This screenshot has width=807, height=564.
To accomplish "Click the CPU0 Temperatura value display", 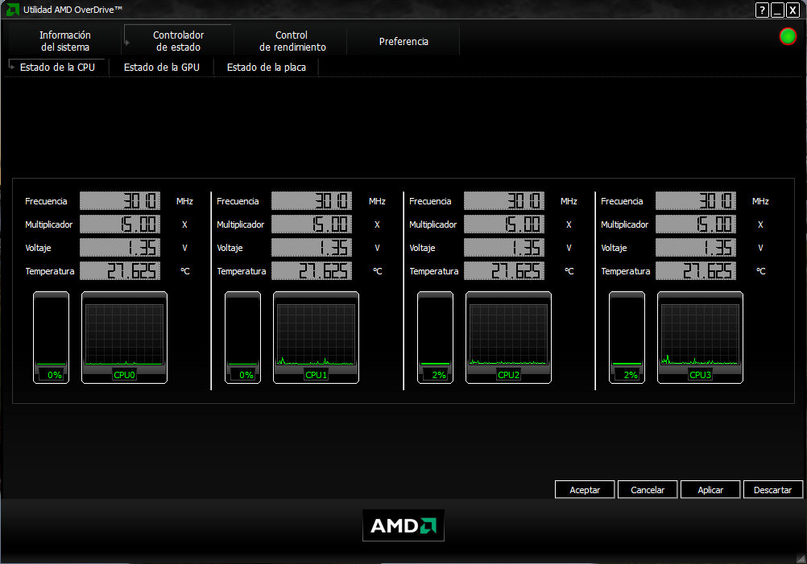I will [x=120, y=271].
